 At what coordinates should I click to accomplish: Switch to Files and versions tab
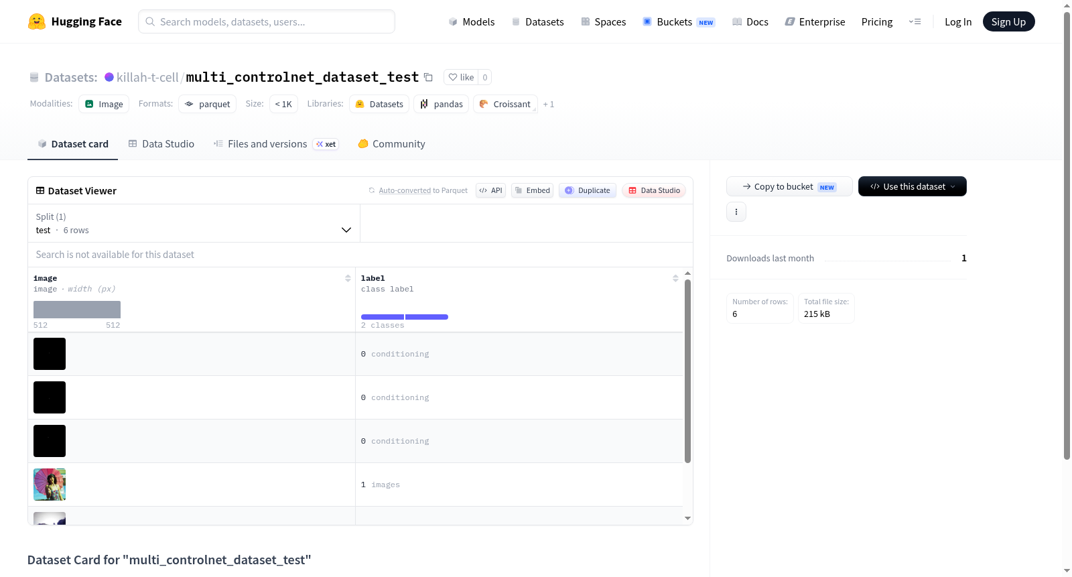[275, 143]
